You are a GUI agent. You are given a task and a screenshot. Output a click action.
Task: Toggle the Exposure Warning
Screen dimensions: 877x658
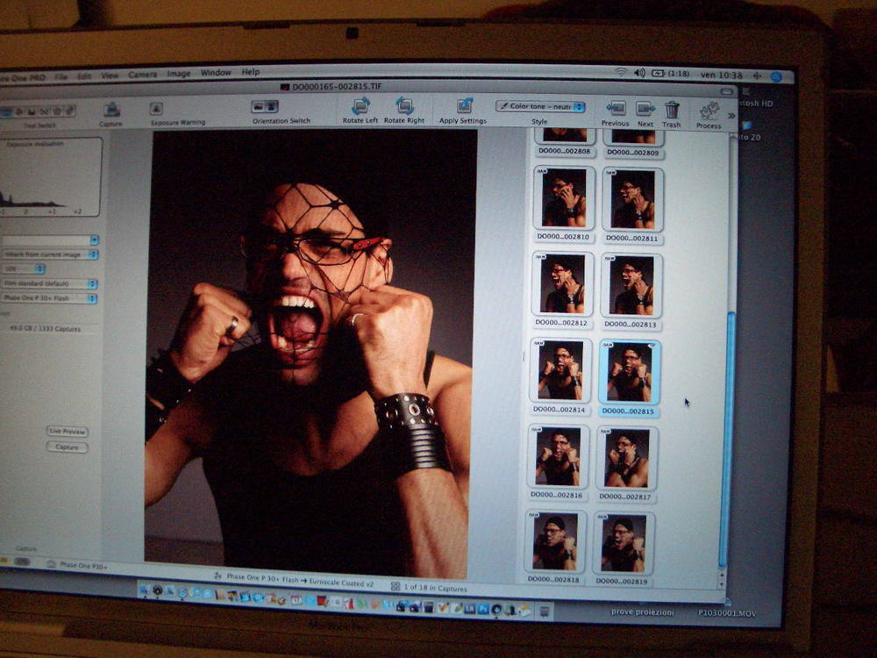156,109
